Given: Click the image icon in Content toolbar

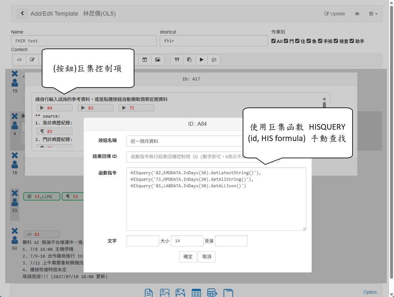Looking at the screenshot, I should tap(158, 60).
